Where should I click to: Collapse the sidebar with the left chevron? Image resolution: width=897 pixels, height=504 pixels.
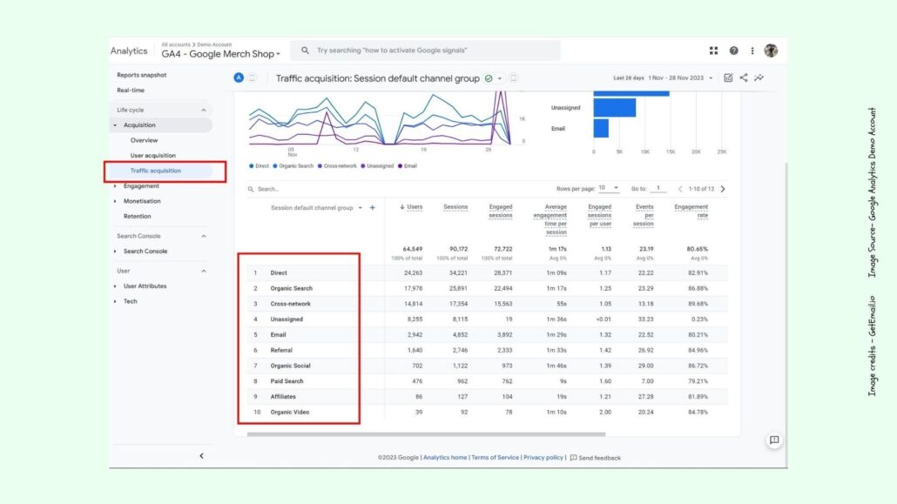click(x=202, y=455)
